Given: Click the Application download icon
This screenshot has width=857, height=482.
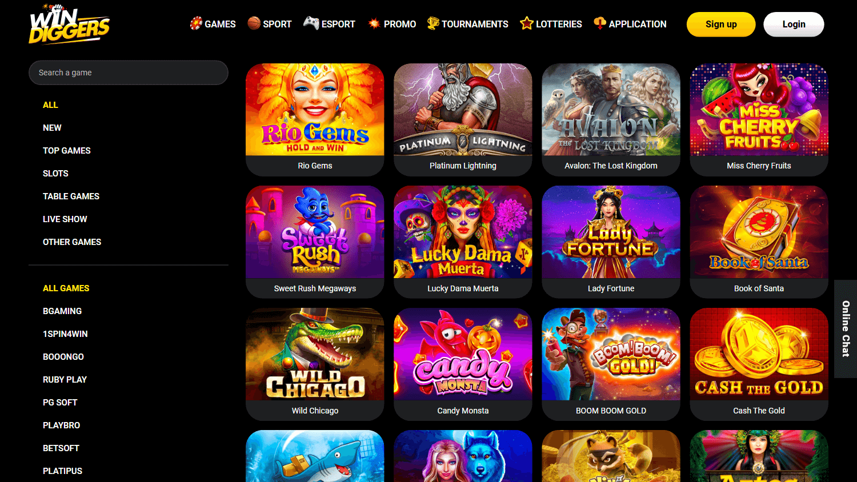Looking at the screenshot, I should [600, 23].
